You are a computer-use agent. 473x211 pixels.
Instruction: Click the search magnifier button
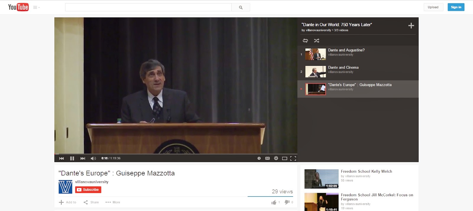click(x=241, y=7)
